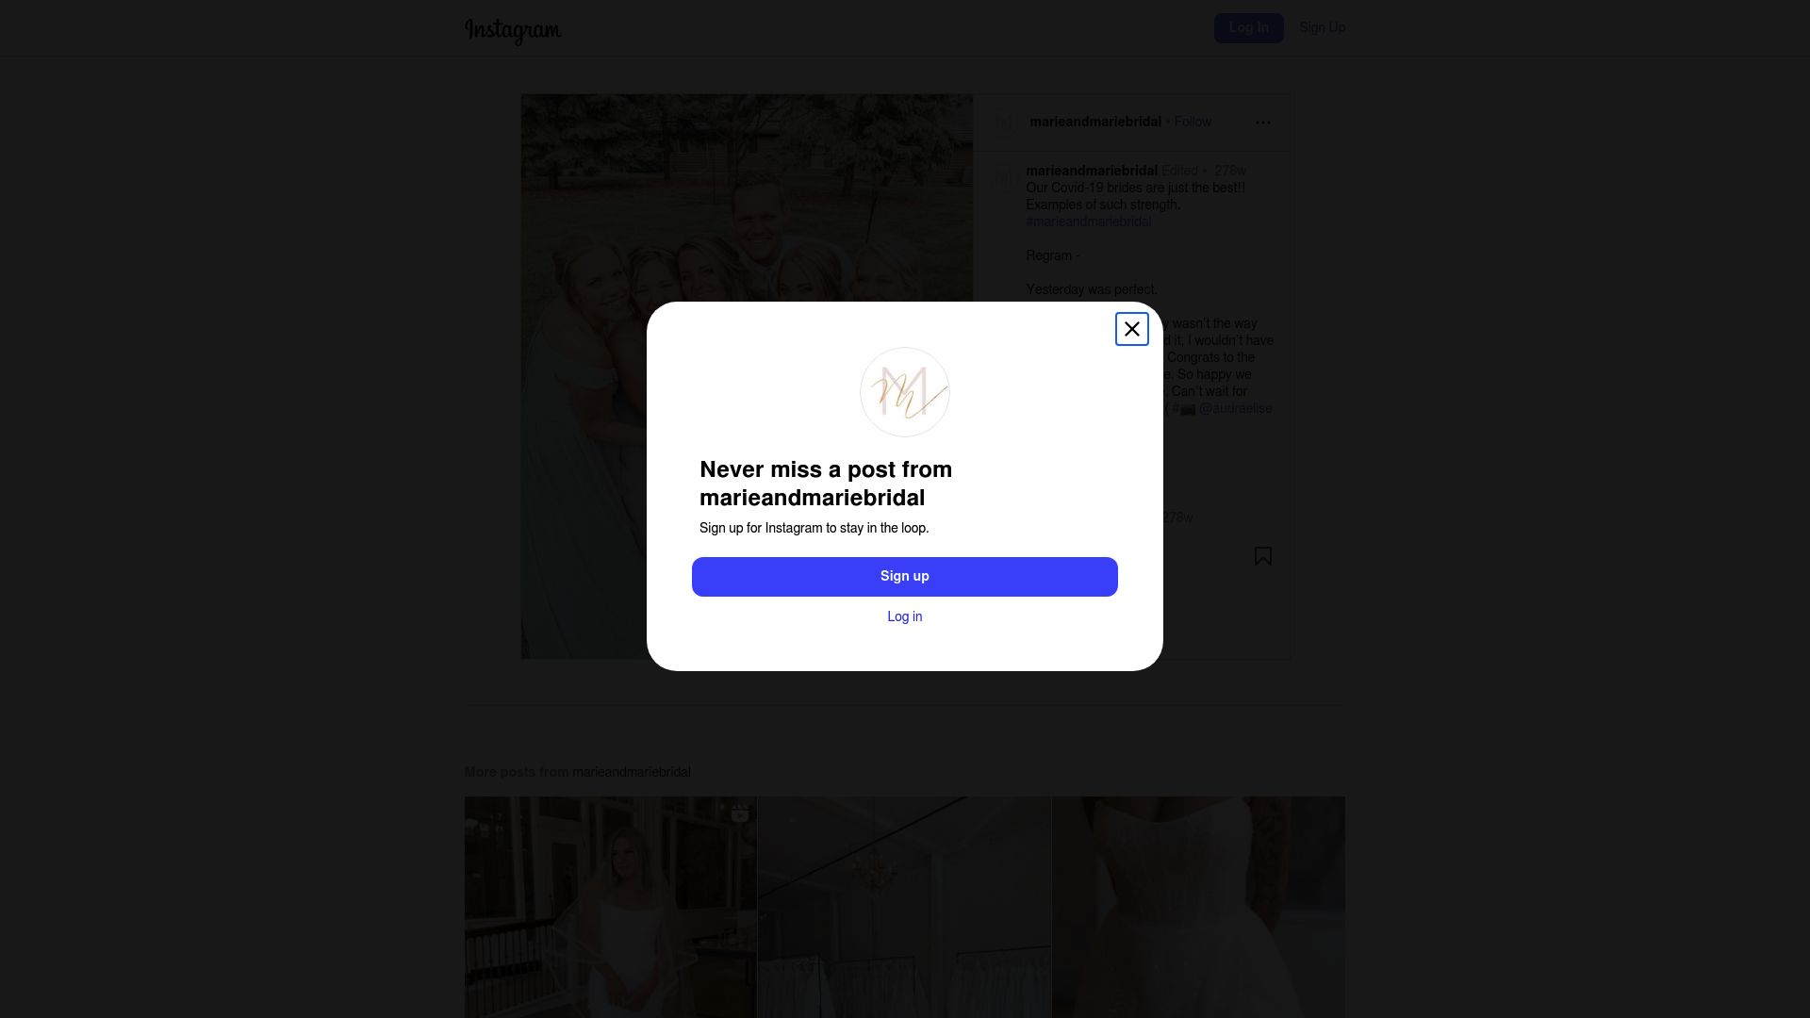Open third thumbnail of corset gown
Screen dimensions: 1810x1018
[x=1198, y=907]
